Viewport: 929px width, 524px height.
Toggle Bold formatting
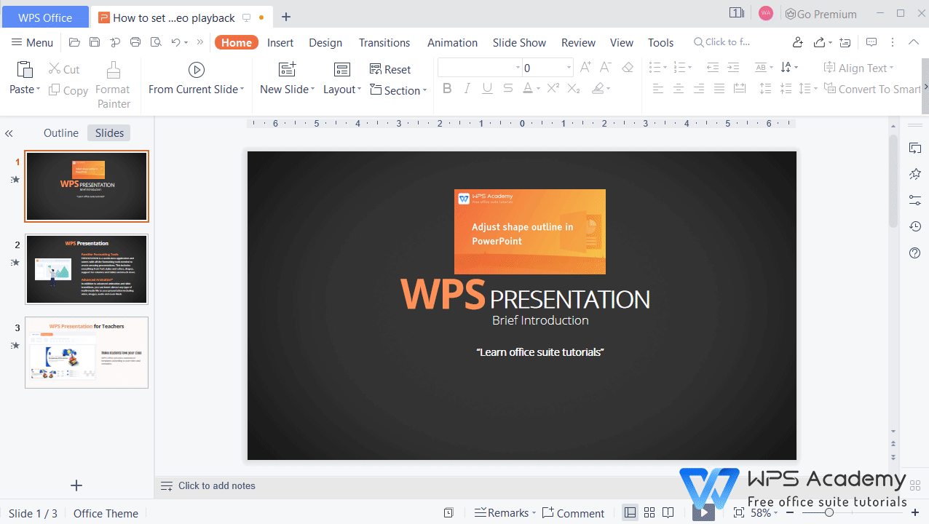pyautogui.click(x=447, y=89)
